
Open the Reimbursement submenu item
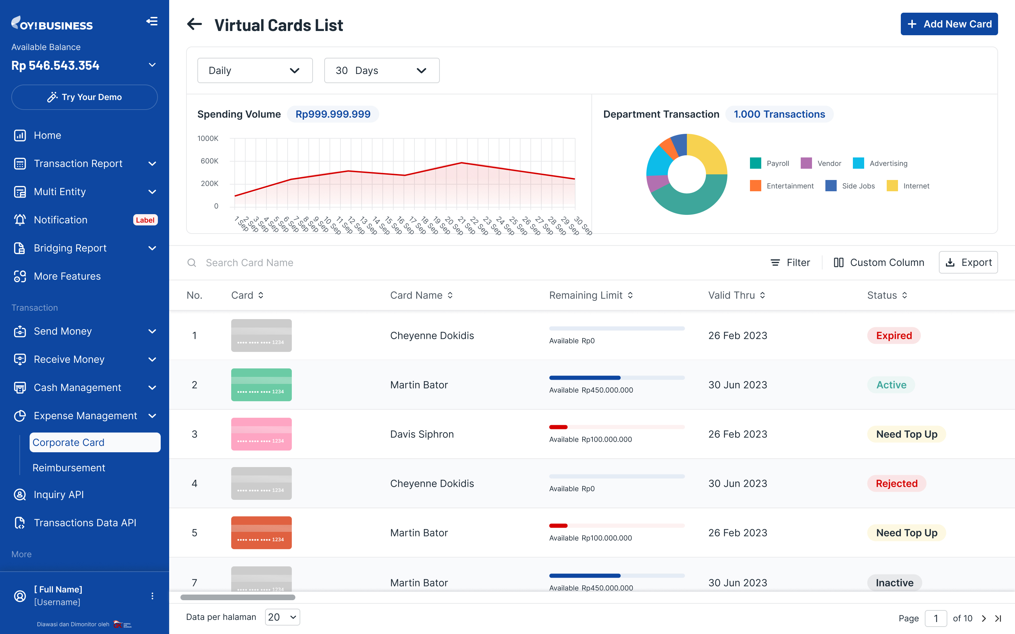69,467
